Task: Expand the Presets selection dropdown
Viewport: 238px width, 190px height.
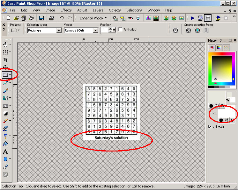Action: [15, 30]
